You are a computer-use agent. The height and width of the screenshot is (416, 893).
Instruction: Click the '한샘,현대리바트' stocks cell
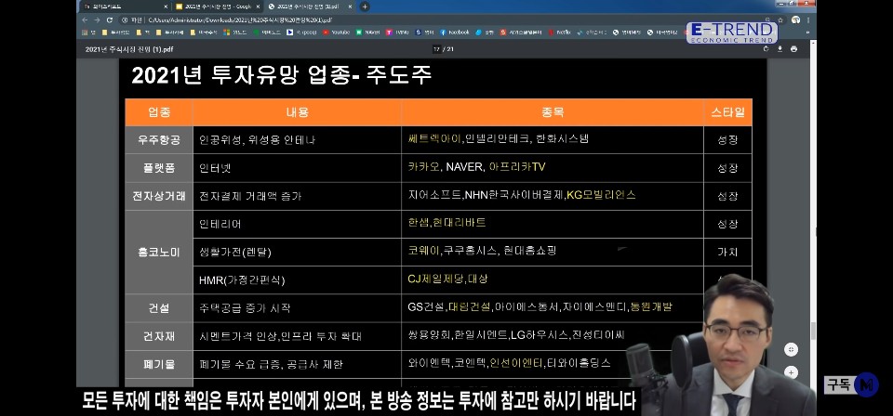point(553,224)
